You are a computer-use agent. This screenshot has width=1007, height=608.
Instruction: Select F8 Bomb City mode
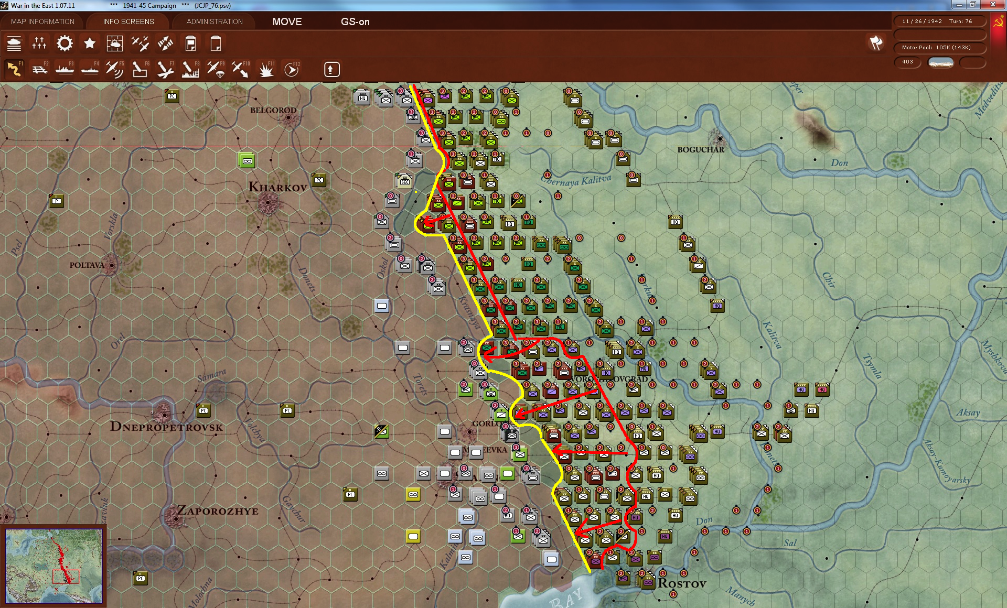(x=190, y=69)
